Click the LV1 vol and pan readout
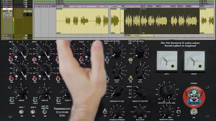This screenshot has height=121, width=216. (x=28, y=14)
